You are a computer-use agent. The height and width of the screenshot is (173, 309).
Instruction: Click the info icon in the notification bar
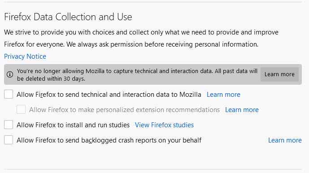[10, 74]
